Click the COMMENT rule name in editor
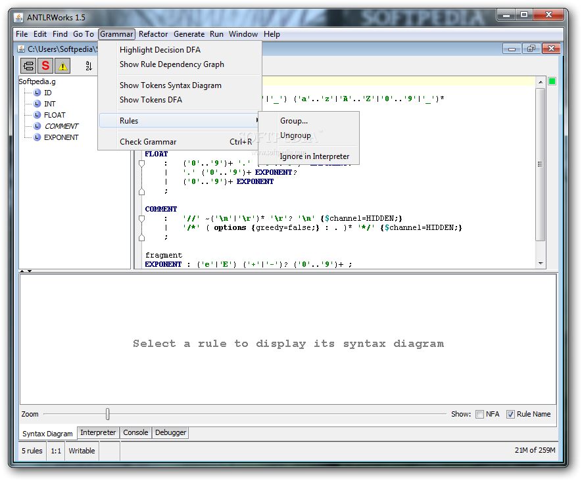582x481 pixels. click(x=160, y=209)
